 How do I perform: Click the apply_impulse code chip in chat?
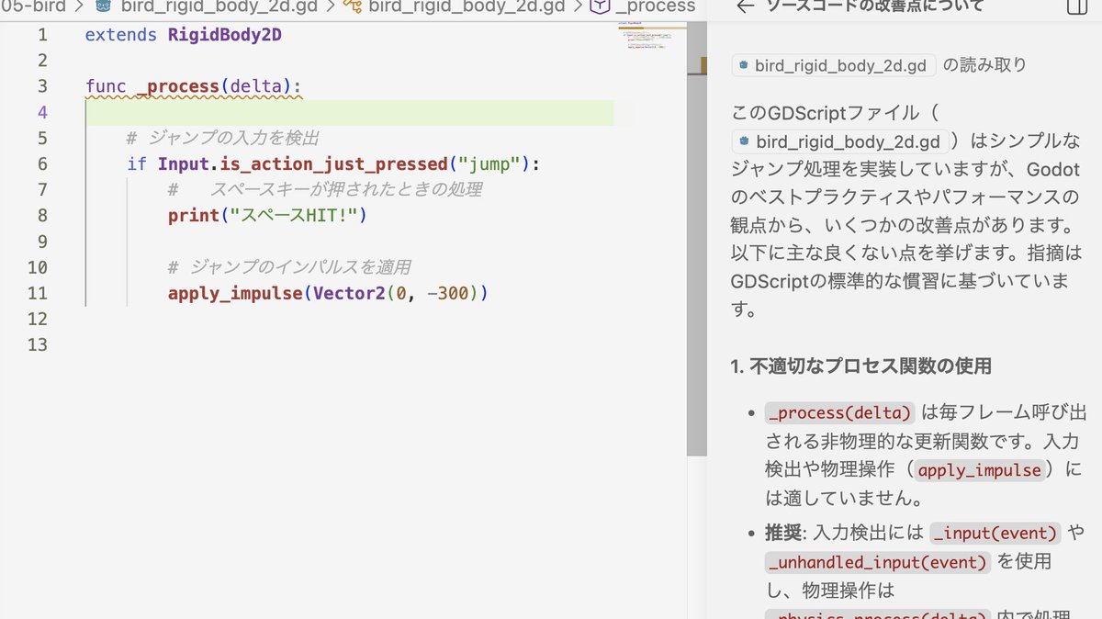pyautogui.click(x=979, y=470)
